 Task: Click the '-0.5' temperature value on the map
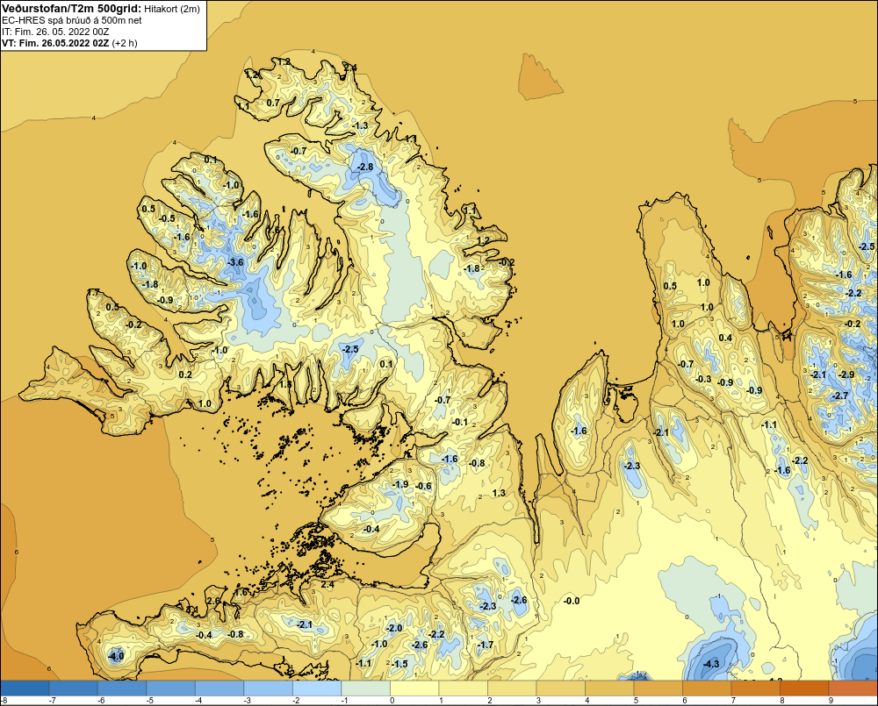167,218
